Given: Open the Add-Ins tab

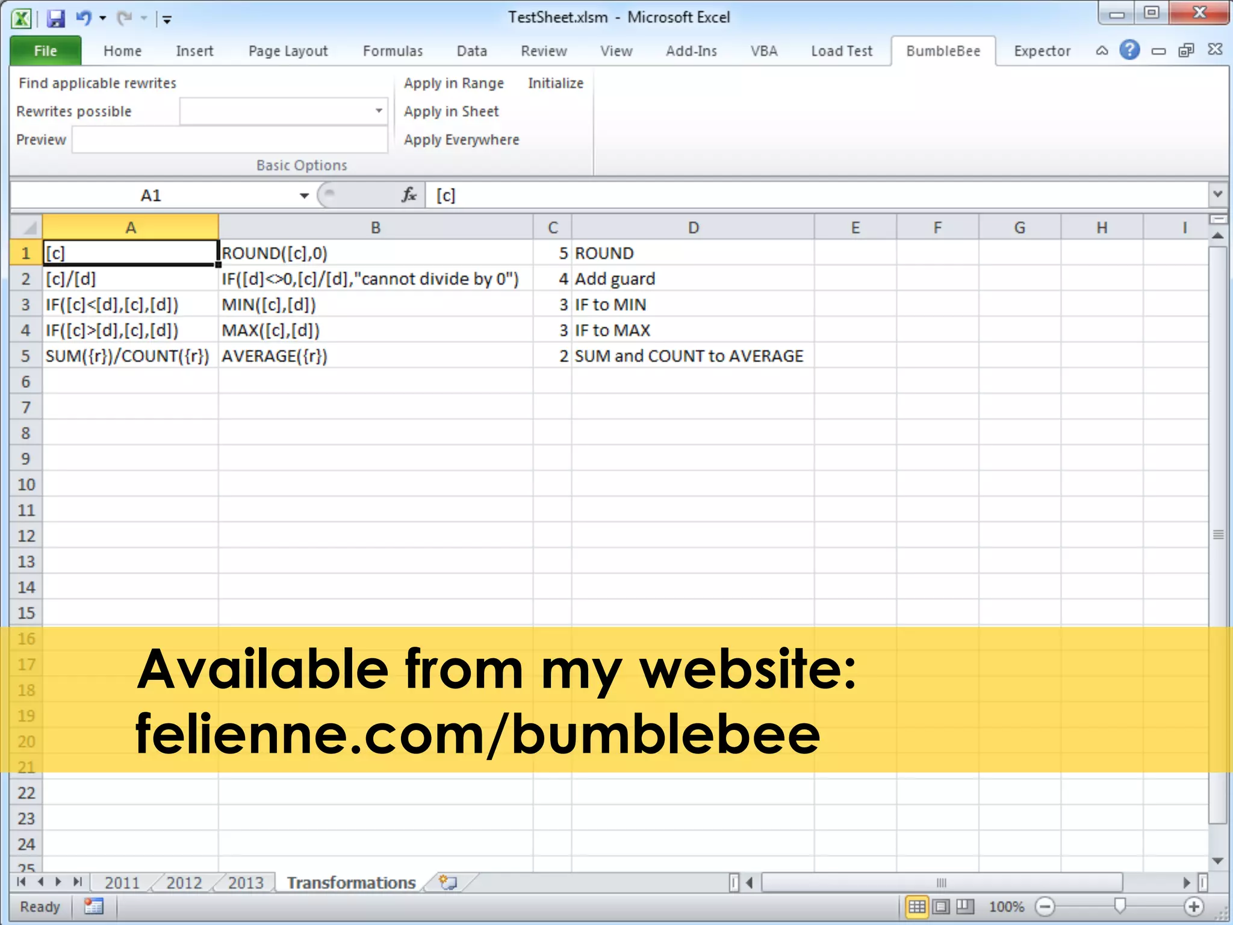Looking at the screenshot, I should click(691, 51).
